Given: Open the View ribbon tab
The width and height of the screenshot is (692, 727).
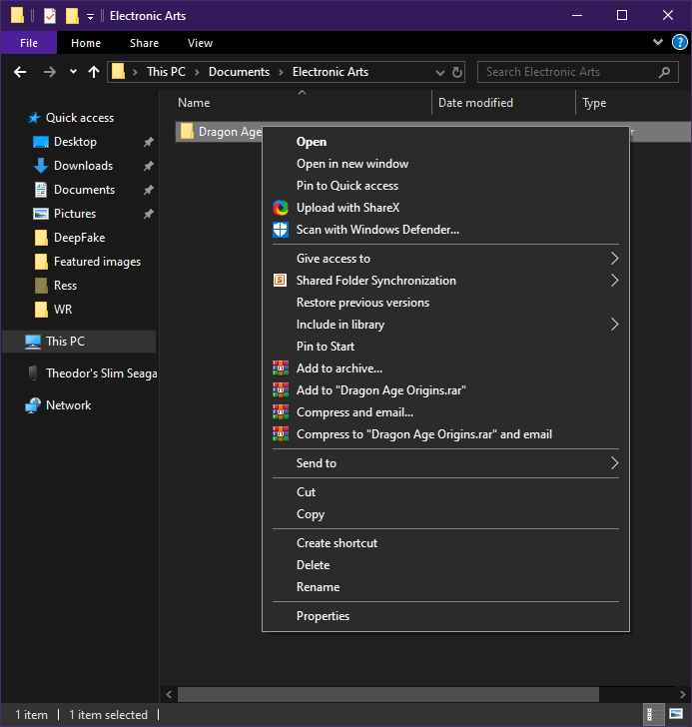Looking at the screenshot, I should [200, 43].
